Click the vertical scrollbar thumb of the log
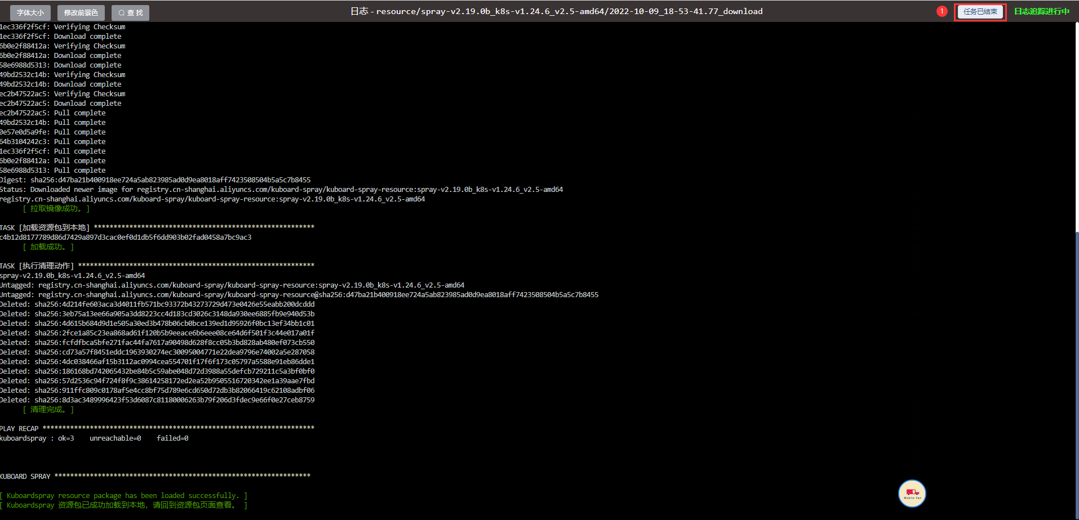The image size is (1079, 520). point(1077,374)
